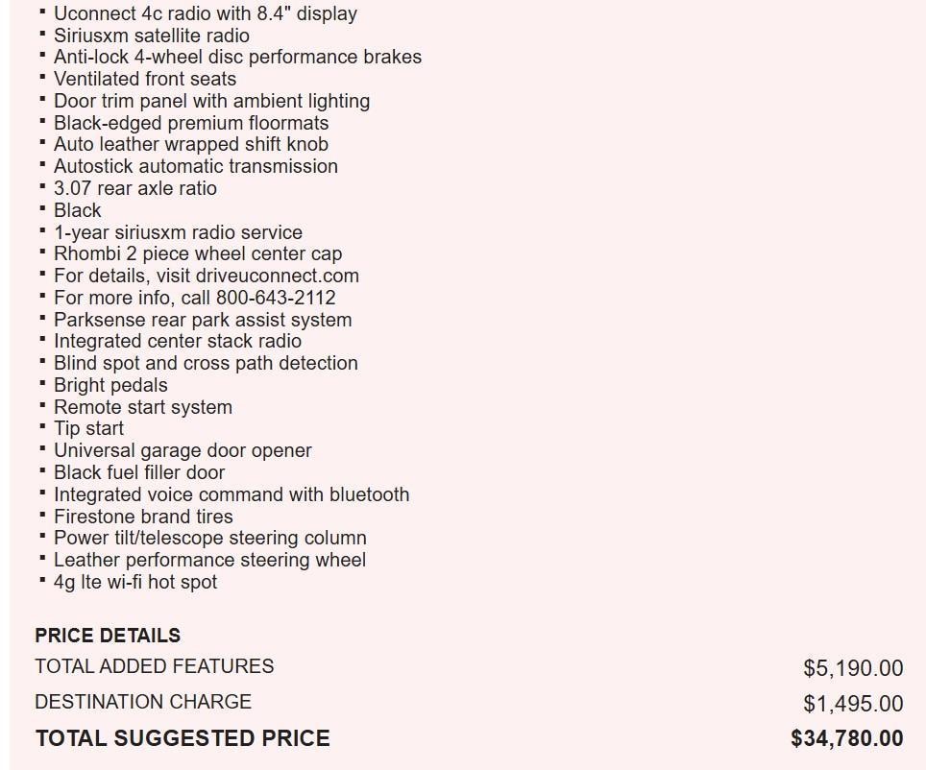Click the Total Suggested Price amount $34,780.00

click(846, 738)
